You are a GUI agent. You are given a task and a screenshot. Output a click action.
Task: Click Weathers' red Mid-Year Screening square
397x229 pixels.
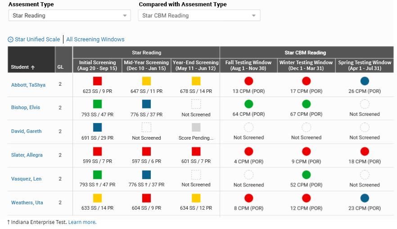tap(146, 198)
